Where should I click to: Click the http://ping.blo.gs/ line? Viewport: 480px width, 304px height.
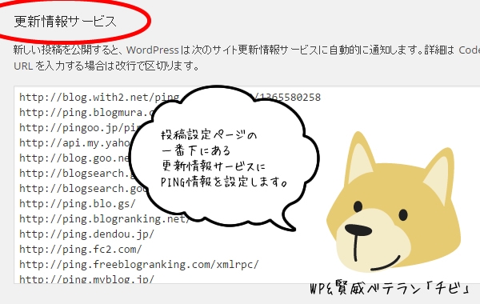click(78, 203)
